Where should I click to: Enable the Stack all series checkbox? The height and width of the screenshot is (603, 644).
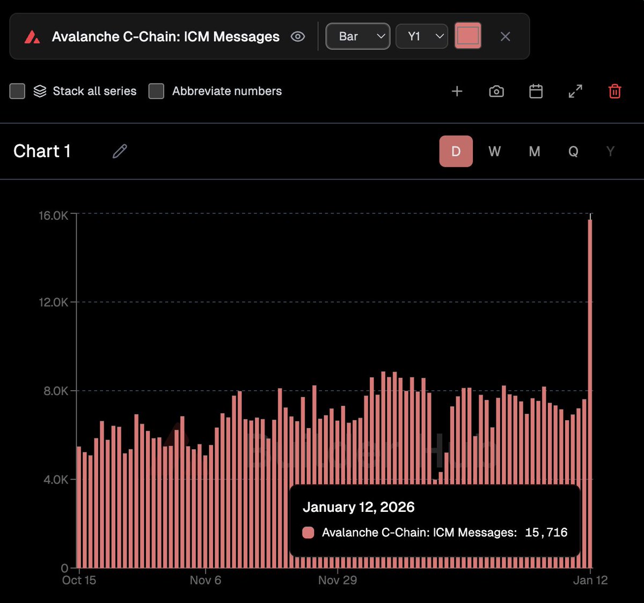click(x=18, y=91)
